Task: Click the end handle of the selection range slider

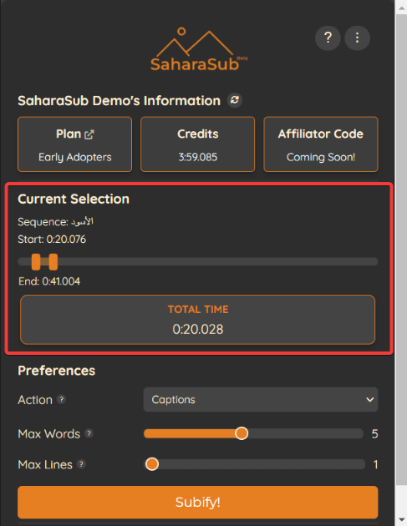Action: coord(53,261)
